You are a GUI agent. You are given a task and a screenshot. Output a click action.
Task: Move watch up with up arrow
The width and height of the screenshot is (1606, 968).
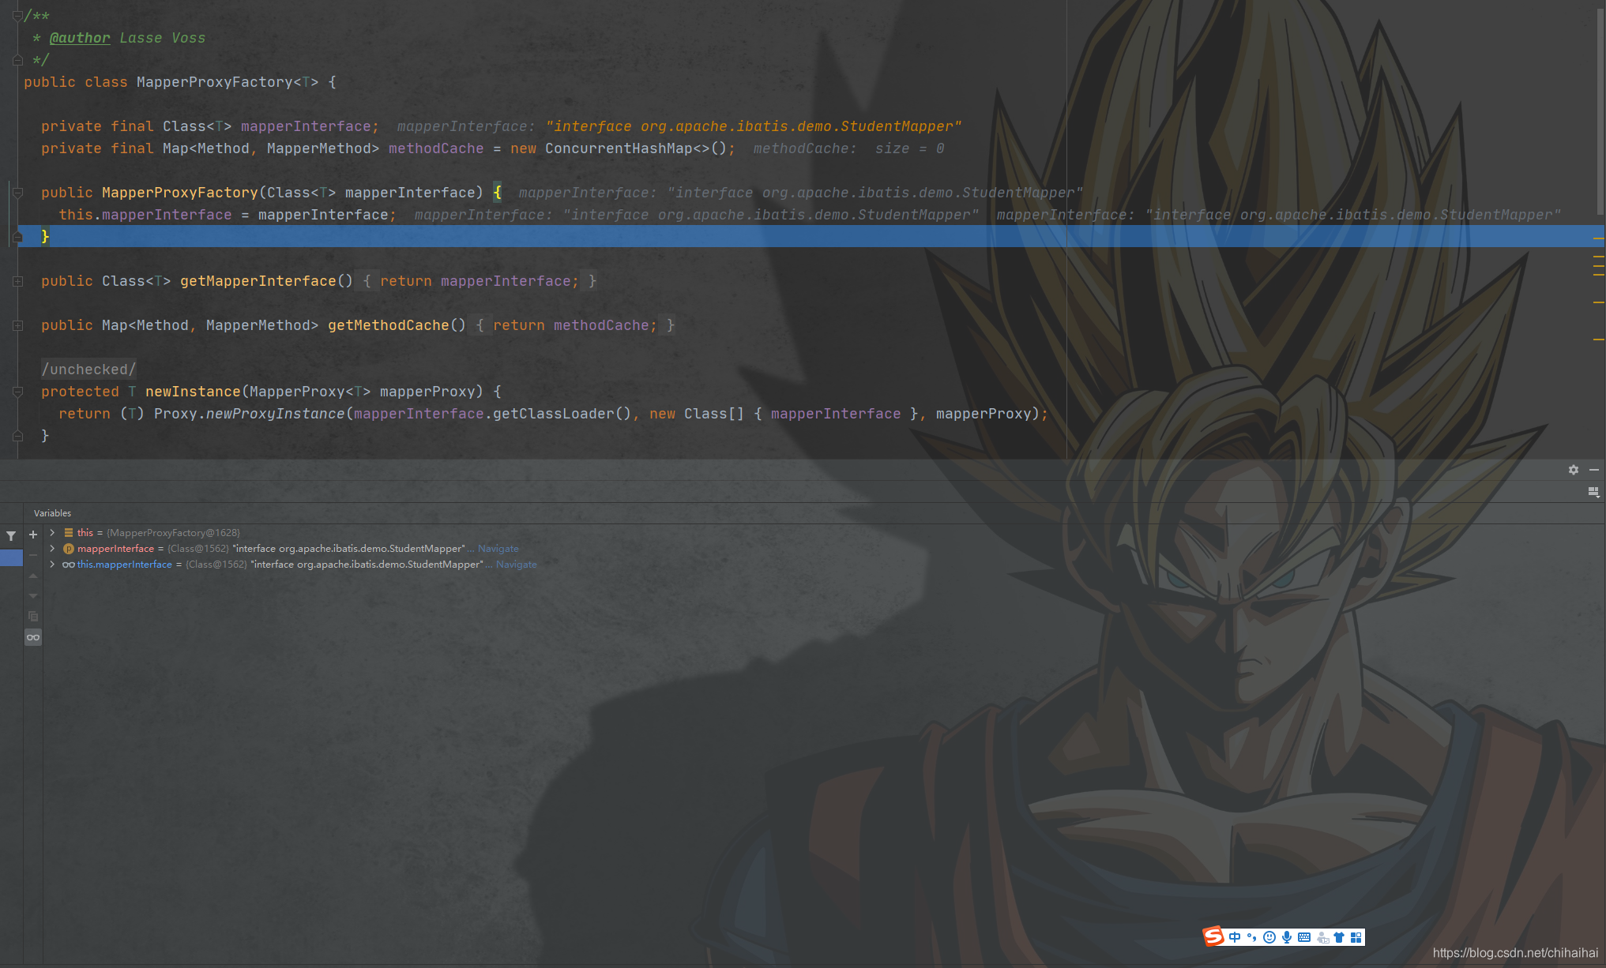pos(33,576)
